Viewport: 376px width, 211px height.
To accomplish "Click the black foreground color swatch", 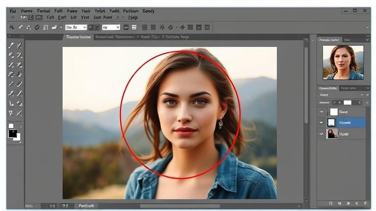I will pos(13,134).
